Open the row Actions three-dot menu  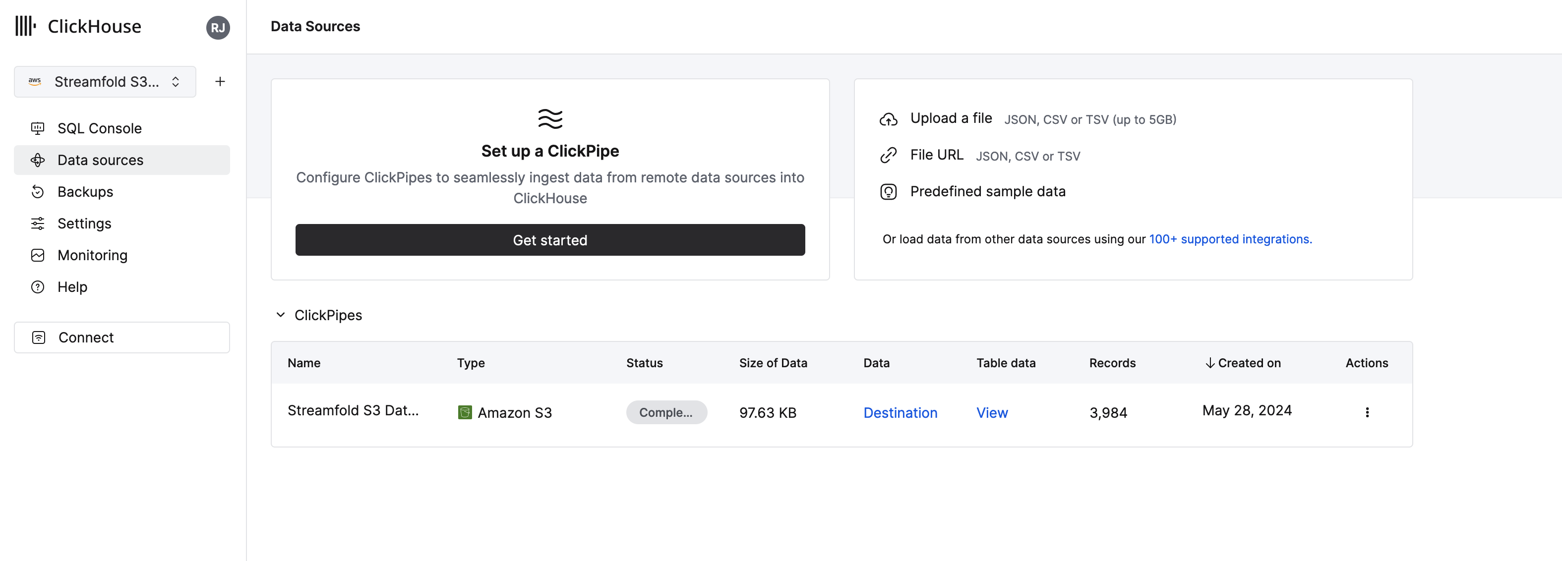click(1367, 412)
